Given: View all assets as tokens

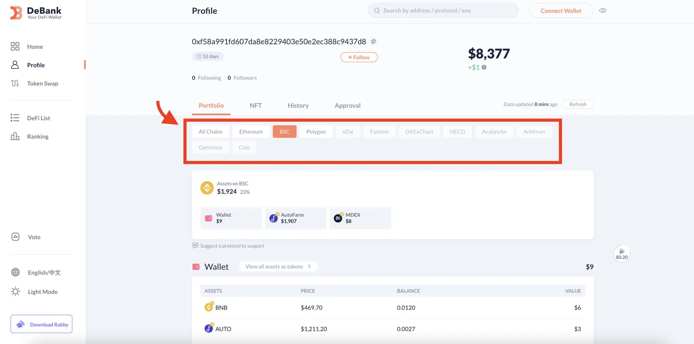Looking at the screenshot, I should 278,267.
